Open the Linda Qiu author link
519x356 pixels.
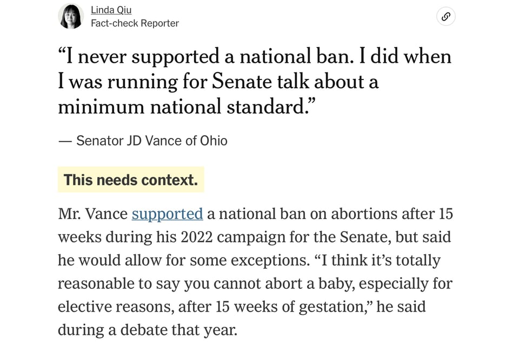pos(111,10)
